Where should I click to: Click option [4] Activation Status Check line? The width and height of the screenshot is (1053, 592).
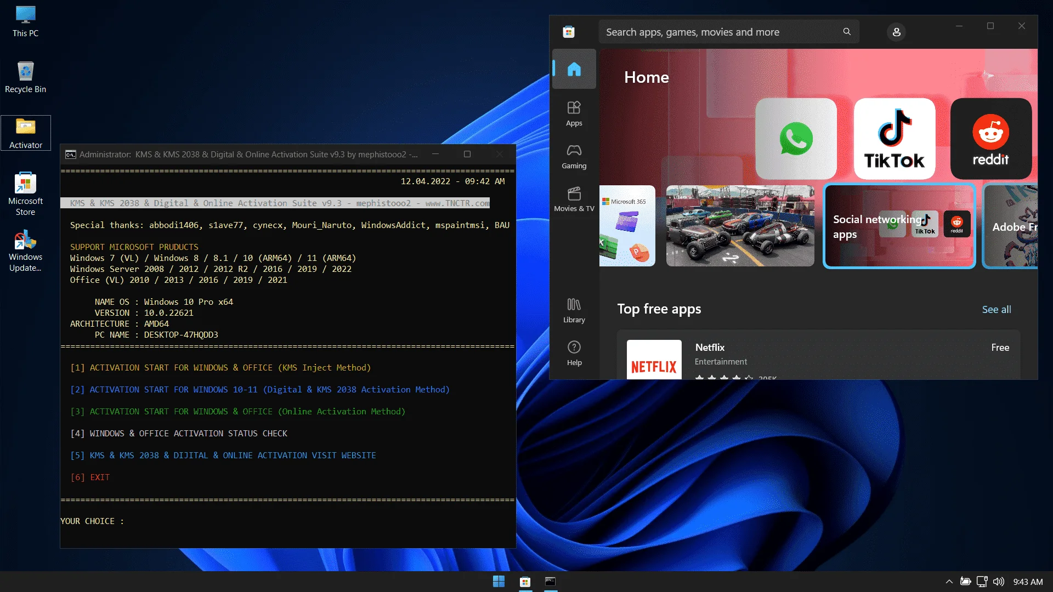click(179, 434)
